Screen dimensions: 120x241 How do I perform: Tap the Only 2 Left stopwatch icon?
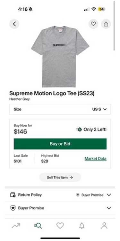[79, 130]
